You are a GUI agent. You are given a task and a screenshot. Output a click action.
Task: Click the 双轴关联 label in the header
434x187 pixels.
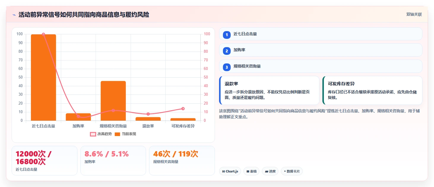point(414,15)
